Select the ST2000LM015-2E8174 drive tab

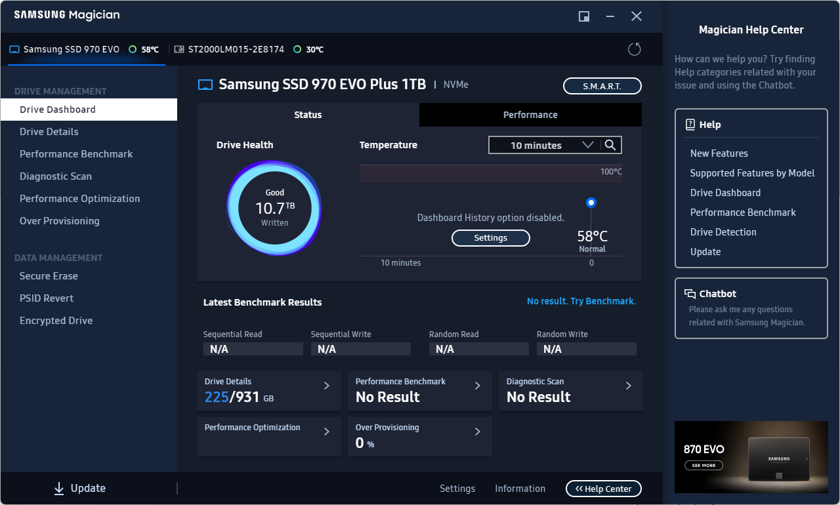point(237,49)
